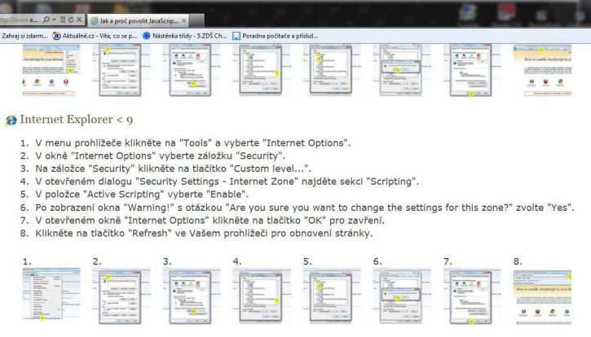Open the first thumbnail in the upper screenshot row

pyautogui.click(x=51, y=70)
